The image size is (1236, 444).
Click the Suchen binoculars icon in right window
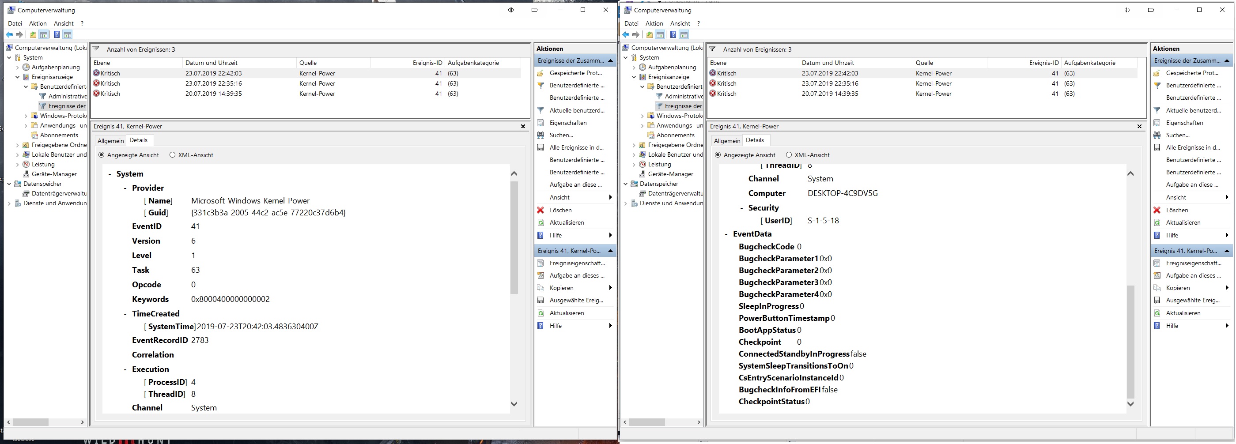(1157, 135)
